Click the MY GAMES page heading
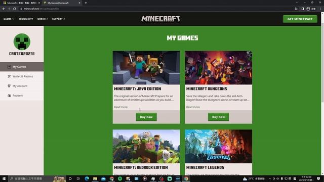324x182 pixels. tap(182, 38)
